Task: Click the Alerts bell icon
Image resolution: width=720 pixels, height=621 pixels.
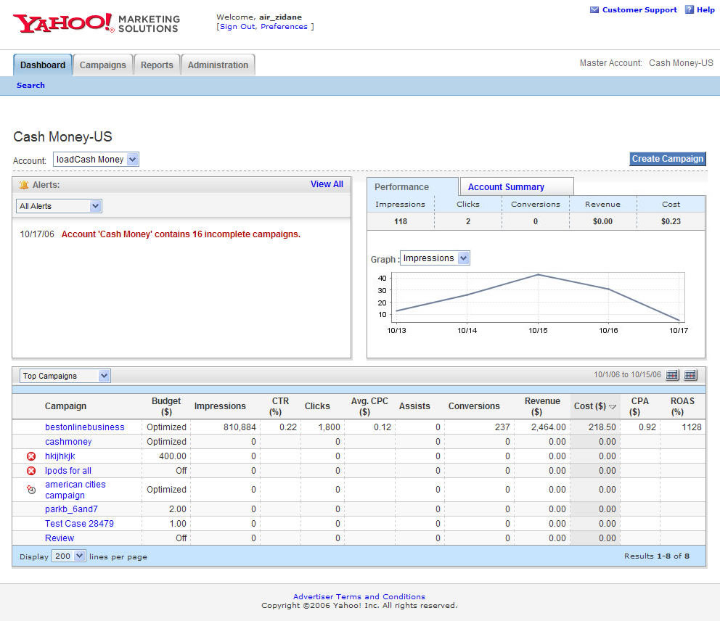Action: pos(24,185)
